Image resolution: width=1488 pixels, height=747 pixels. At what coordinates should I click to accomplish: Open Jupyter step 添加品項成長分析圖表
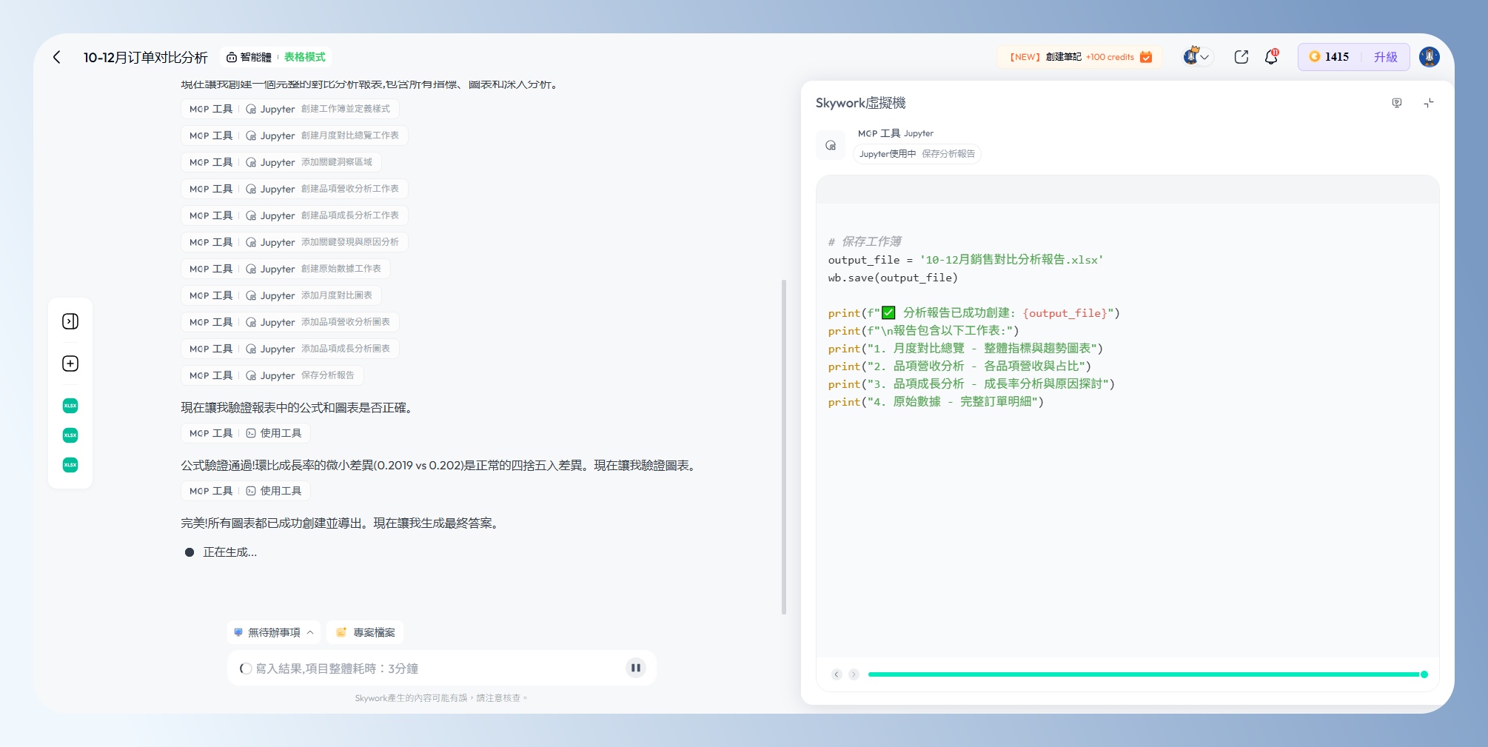[x=290, y=349]
